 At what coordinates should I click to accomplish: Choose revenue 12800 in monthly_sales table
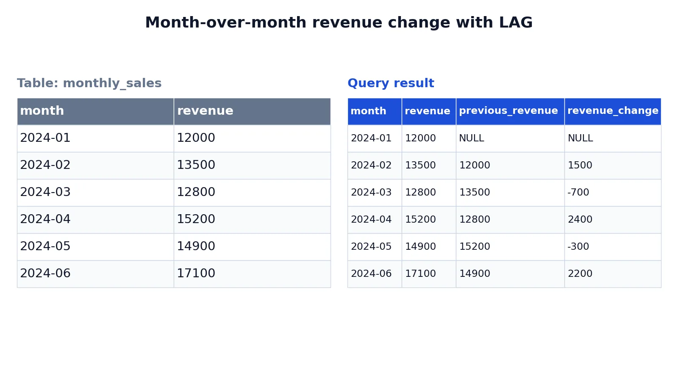click(252, 193)
